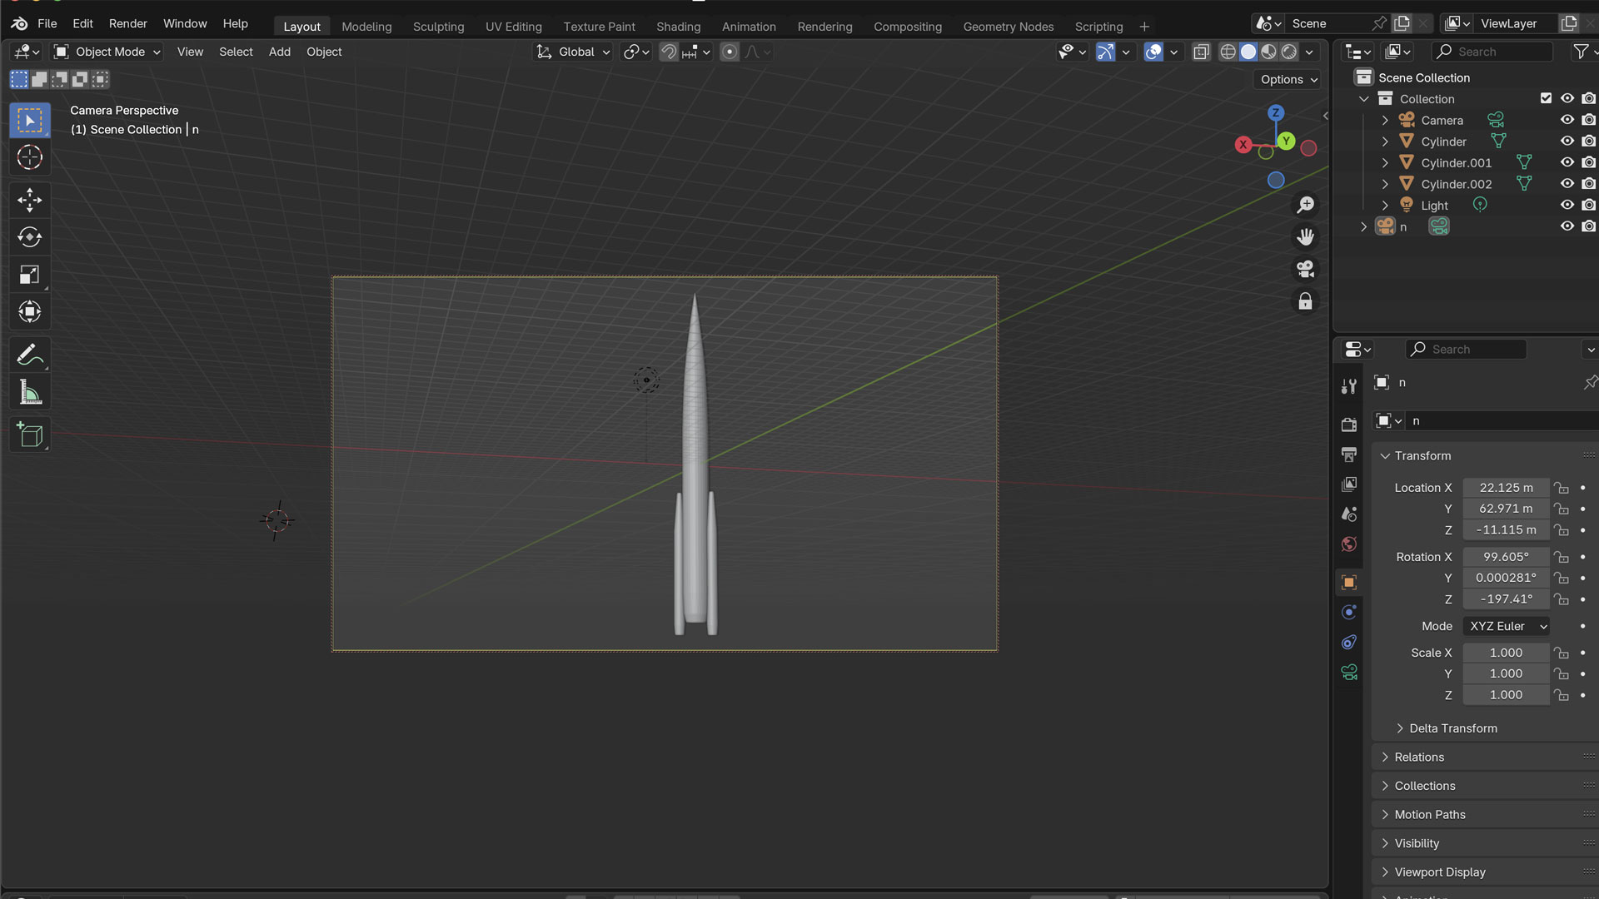Screen dimensions: 1599x899
Task: Expand the Delta Transform panel
Action: tap(1452, 728)
